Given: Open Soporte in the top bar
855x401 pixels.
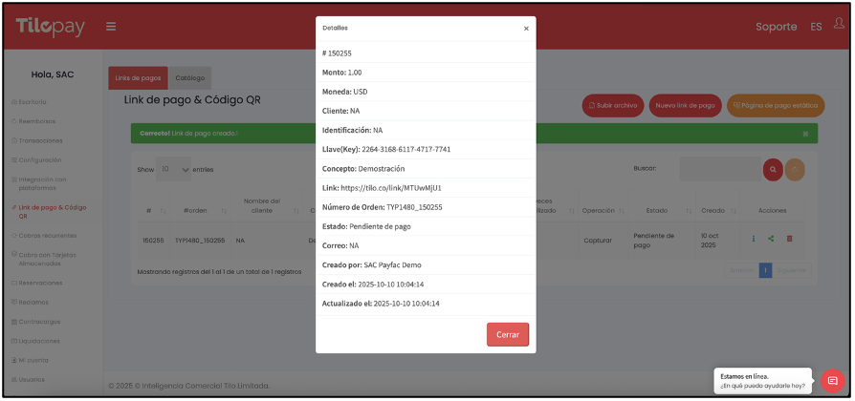Looking at the screenshot, I should 776,27.
